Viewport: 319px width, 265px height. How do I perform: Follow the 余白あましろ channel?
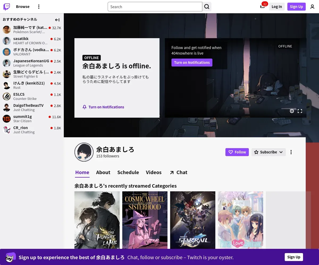click(x=237, y=152)
